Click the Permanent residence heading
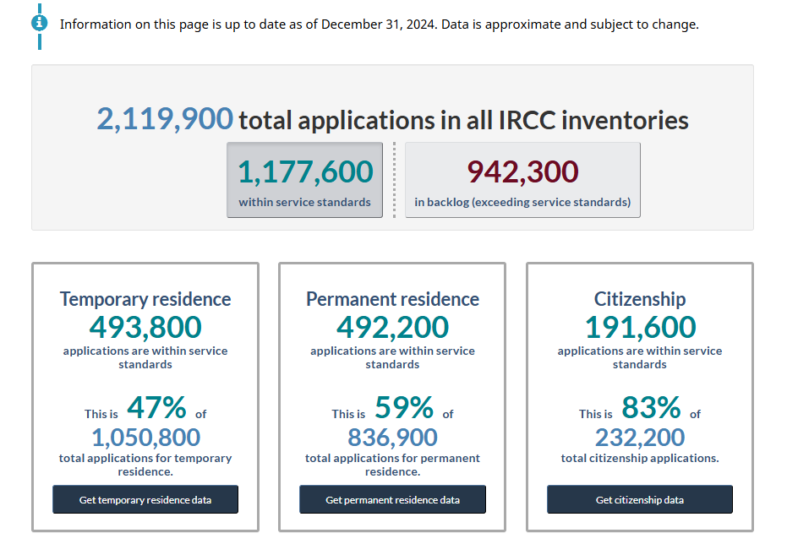Image resolution: width=787 pixels, height=555 pixels. click(392, 299)
